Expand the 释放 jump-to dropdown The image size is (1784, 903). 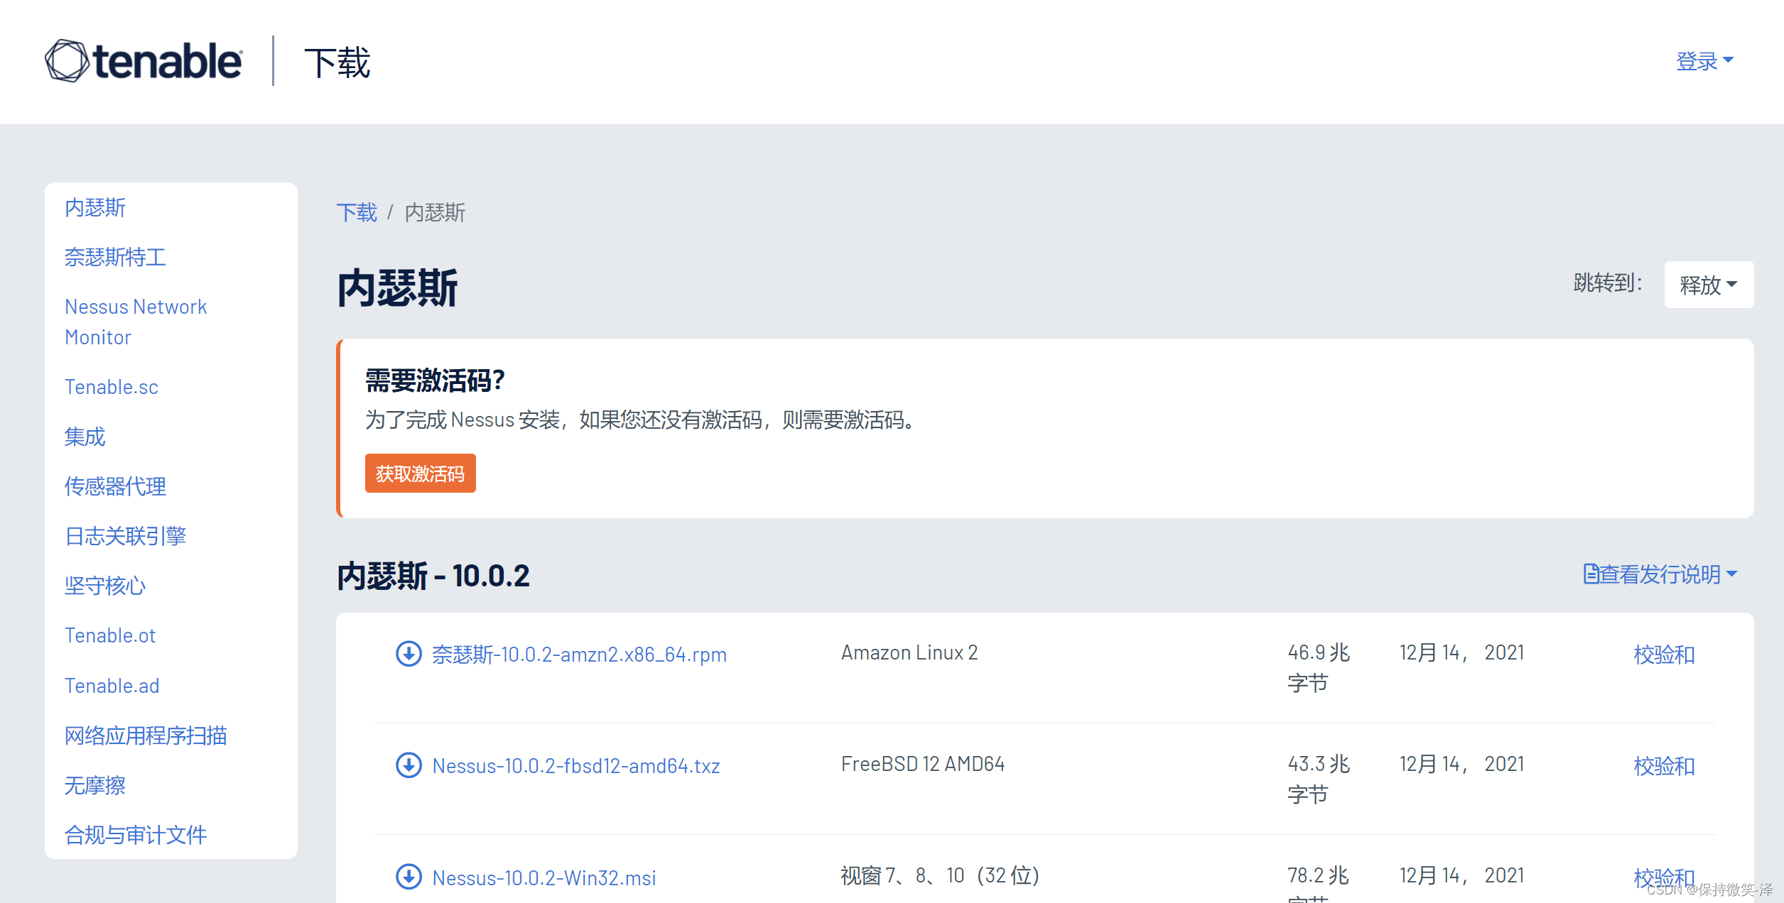(x=1708, y=285)
